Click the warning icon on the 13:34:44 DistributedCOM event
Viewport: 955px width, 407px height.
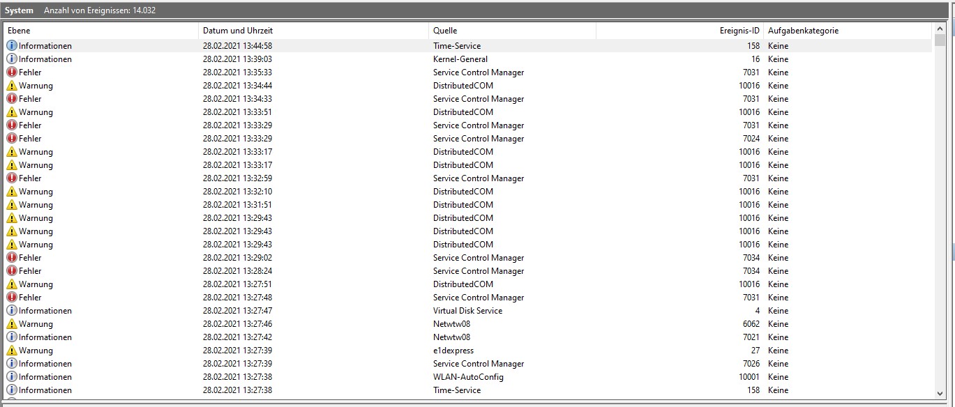[x=10, y=85]
